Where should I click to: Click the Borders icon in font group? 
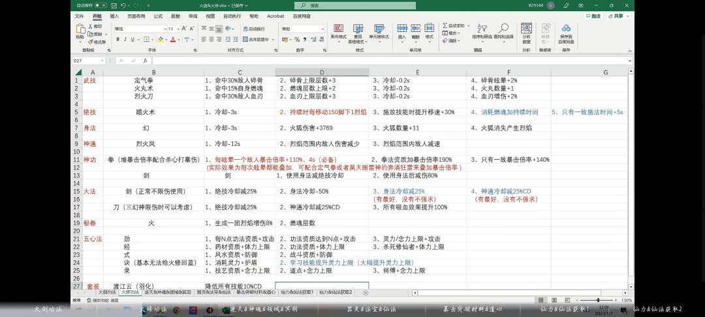[147, 40]
